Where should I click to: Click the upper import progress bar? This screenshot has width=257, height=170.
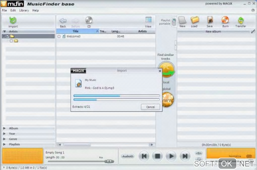(x=117, y=95)
